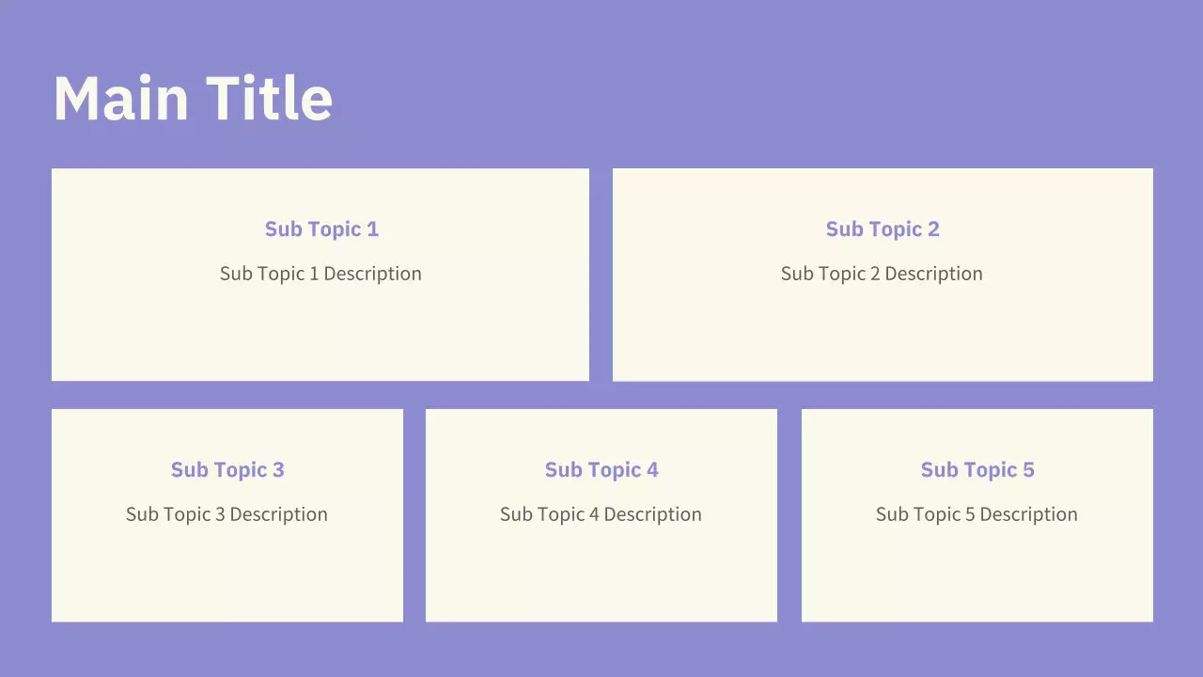Select the Sub Topic 4 heading

pyautogui.click(x=601, y=470)
